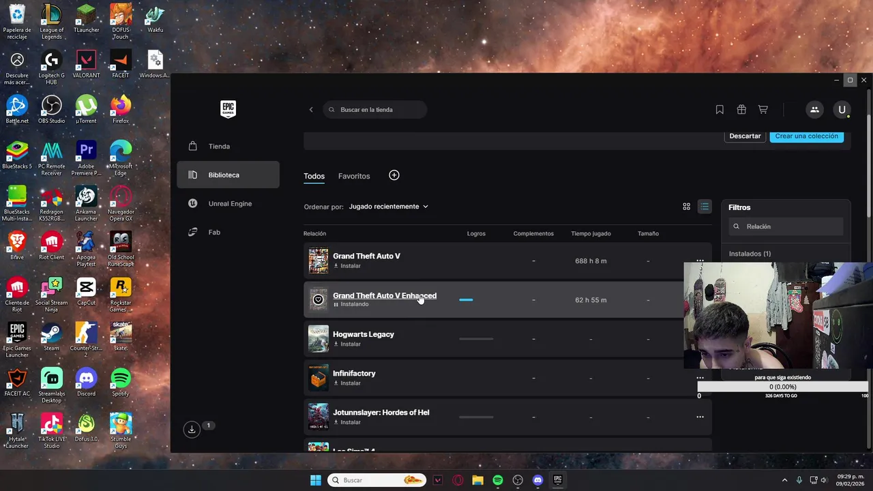Click Instalar under Infinifactory
Image resolution: width=873 pixels, height=491 pixels.
click(x=347, y=383)
